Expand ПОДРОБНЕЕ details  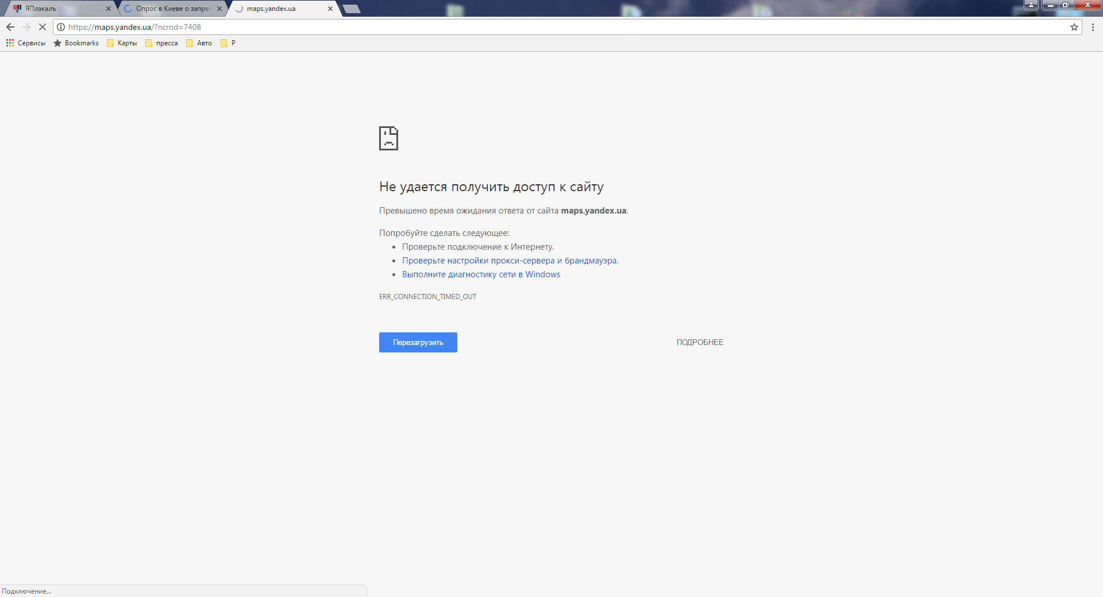tap(700, 342)
